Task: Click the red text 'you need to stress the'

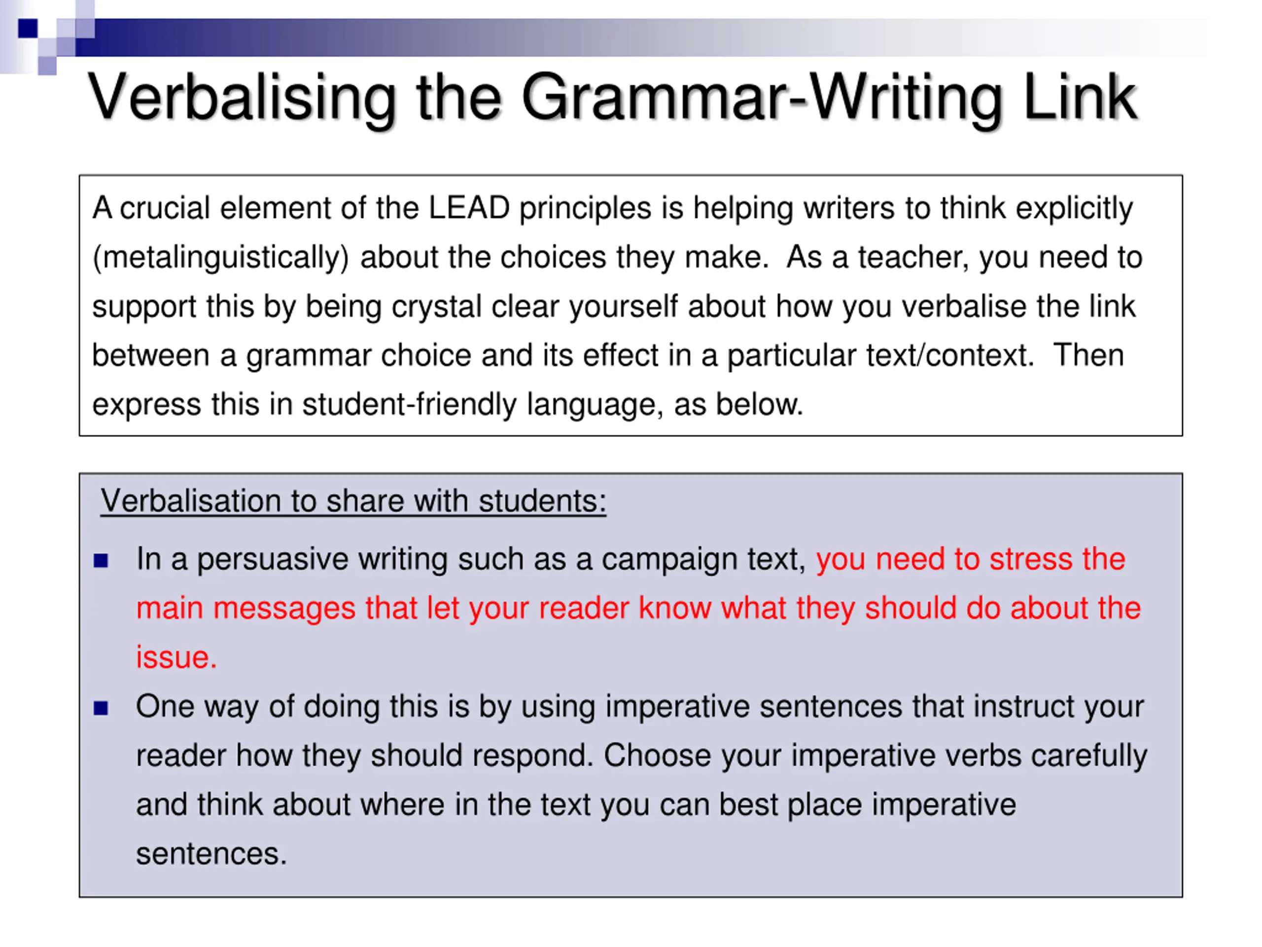Action: click(x=971, y=559)
